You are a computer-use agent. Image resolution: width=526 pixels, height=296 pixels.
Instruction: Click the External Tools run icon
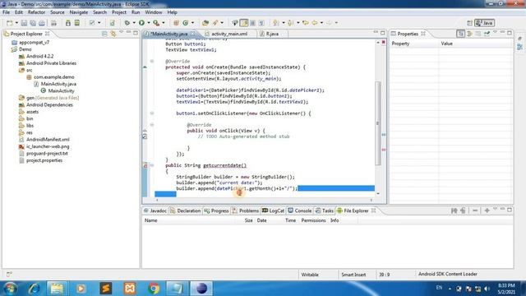pos(156,23)
